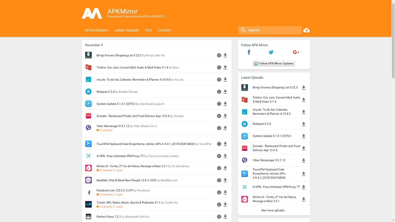Viewport: 395px width, 222px height.
Task: Download Timbre 3.1.4 from main list
Action: click(225, 68)
